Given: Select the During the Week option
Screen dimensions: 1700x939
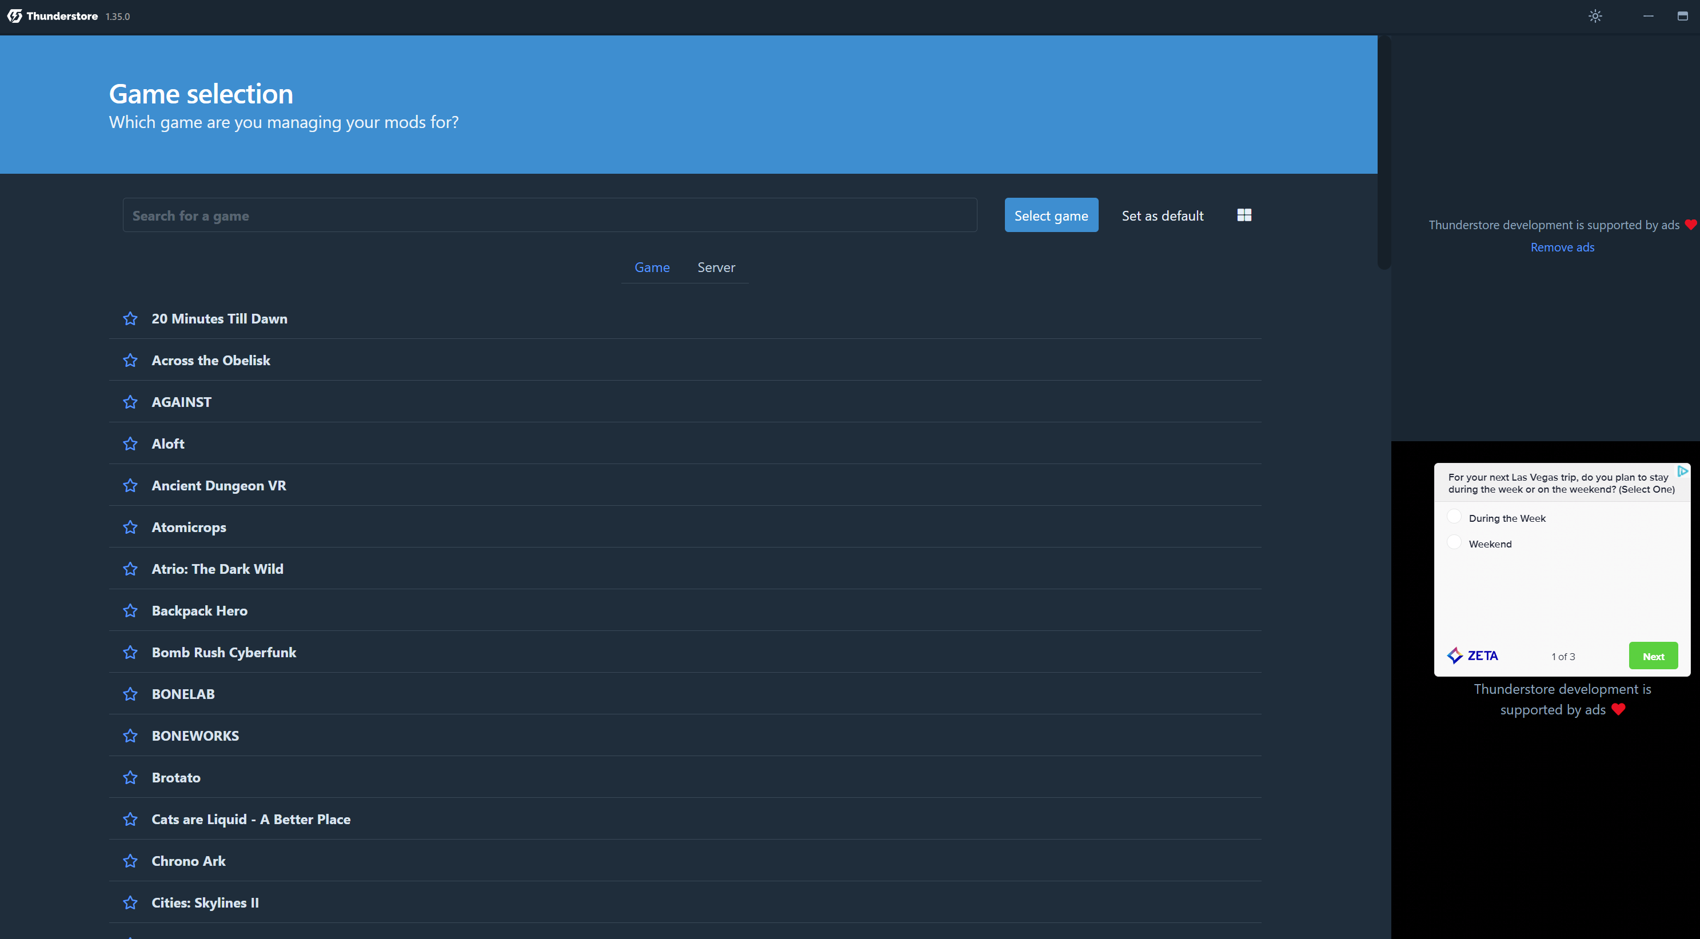Looking at the screenshot, I should pos(1454,517).
